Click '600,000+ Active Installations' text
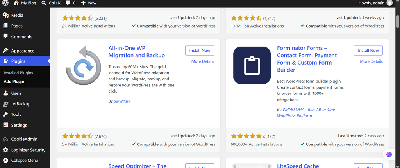400x168 pixels. [256, 144]
